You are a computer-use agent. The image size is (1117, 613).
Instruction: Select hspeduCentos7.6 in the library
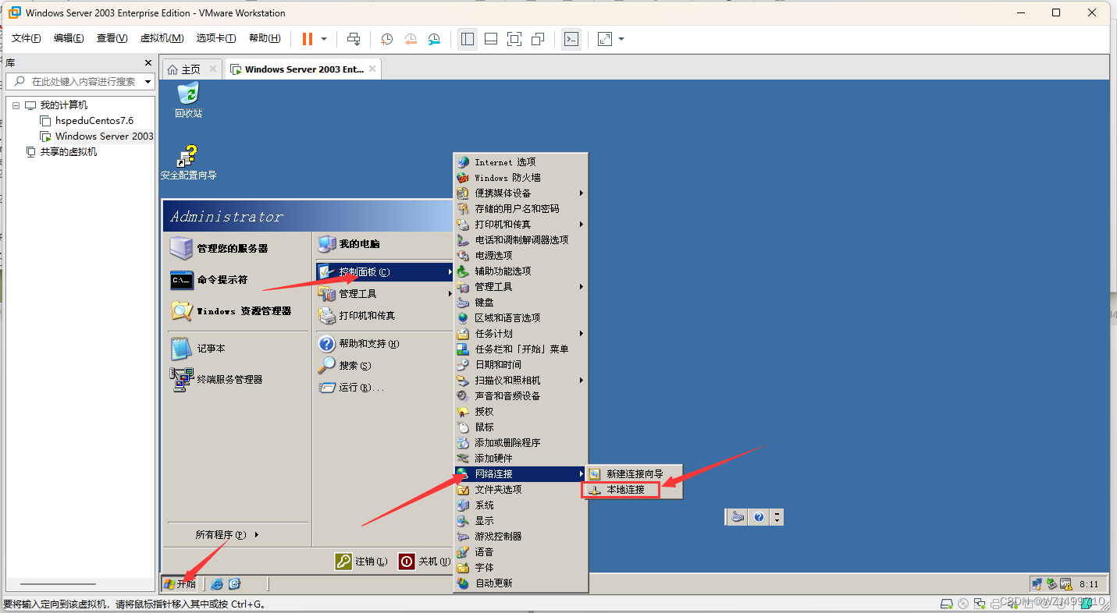(94, 121)
